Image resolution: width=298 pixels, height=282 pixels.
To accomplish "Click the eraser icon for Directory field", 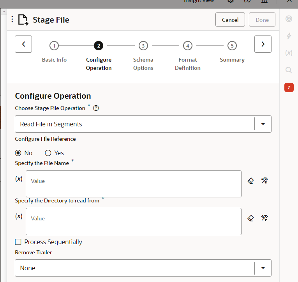I will pos(251,218).
